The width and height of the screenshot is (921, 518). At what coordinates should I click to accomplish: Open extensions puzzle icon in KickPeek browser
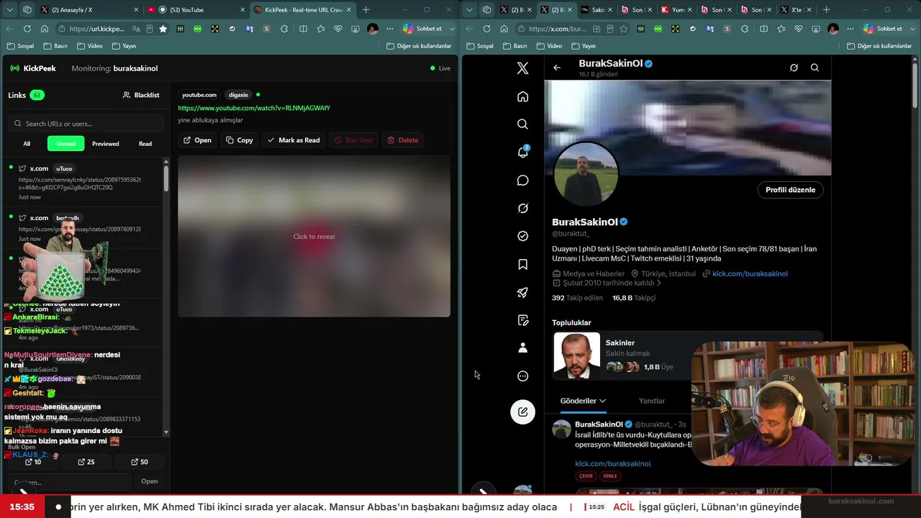pyautogui.click(x=284, y=29)
